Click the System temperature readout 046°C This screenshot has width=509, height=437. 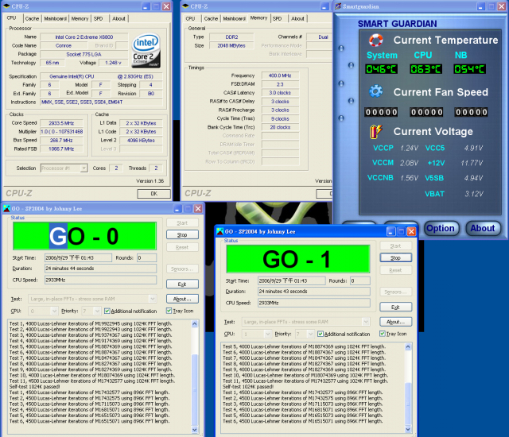[381, 69]
